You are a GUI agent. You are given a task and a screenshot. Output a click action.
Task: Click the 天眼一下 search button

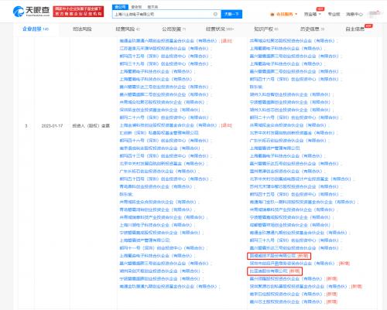click(231, 14)
